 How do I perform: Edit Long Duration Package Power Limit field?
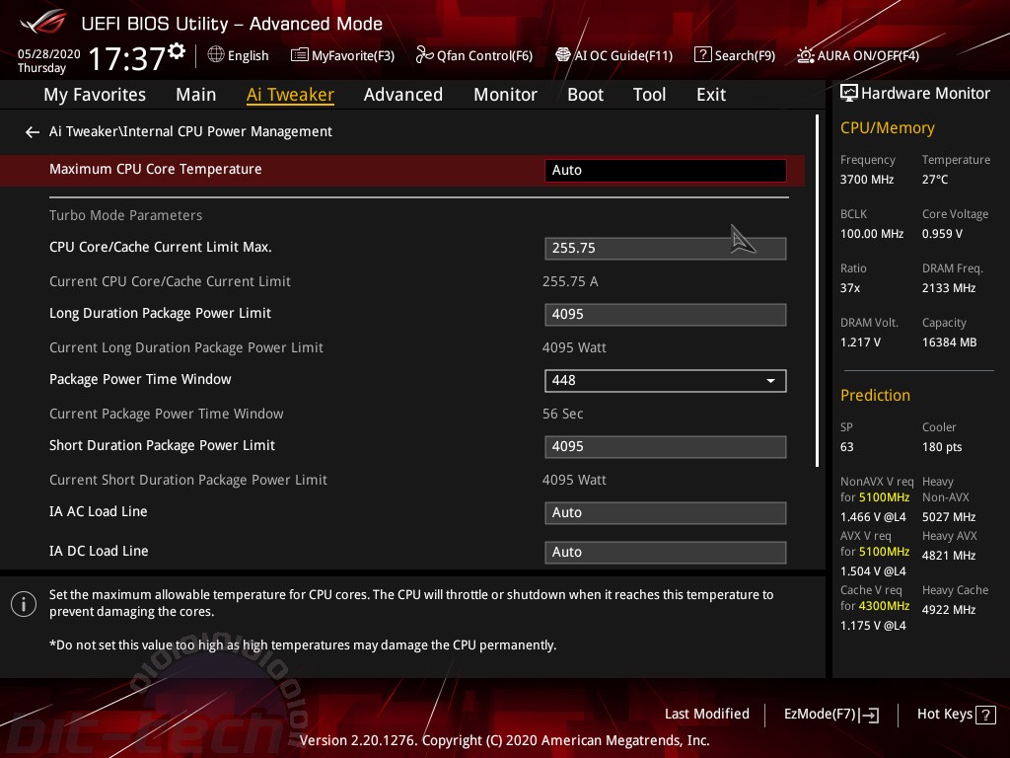tap(666, 315)
